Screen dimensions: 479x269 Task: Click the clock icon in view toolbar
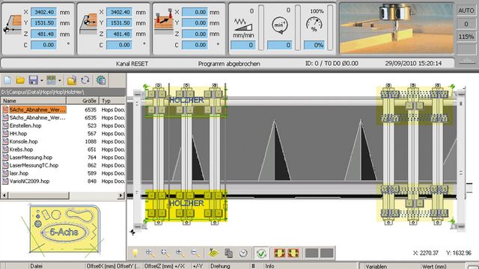(243, 253)
